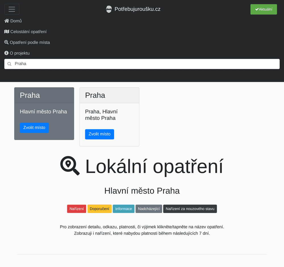Viewport: 284px width, 267px height.
Task: Open Celostátní opatření page
Action: click(28, 32)
